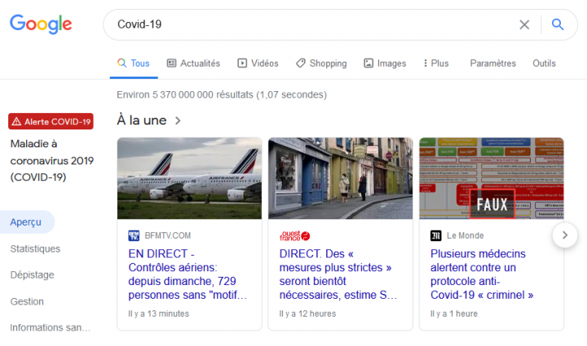Open the Plus more options dropdown

point(435,64)
